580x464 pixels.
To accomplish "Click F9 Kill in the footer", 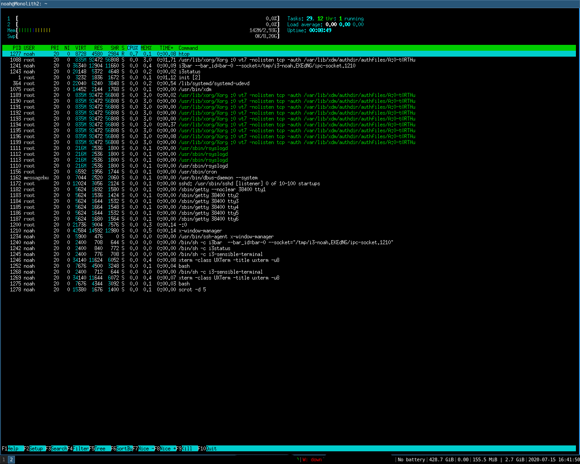I will click(x=187, y=449).
